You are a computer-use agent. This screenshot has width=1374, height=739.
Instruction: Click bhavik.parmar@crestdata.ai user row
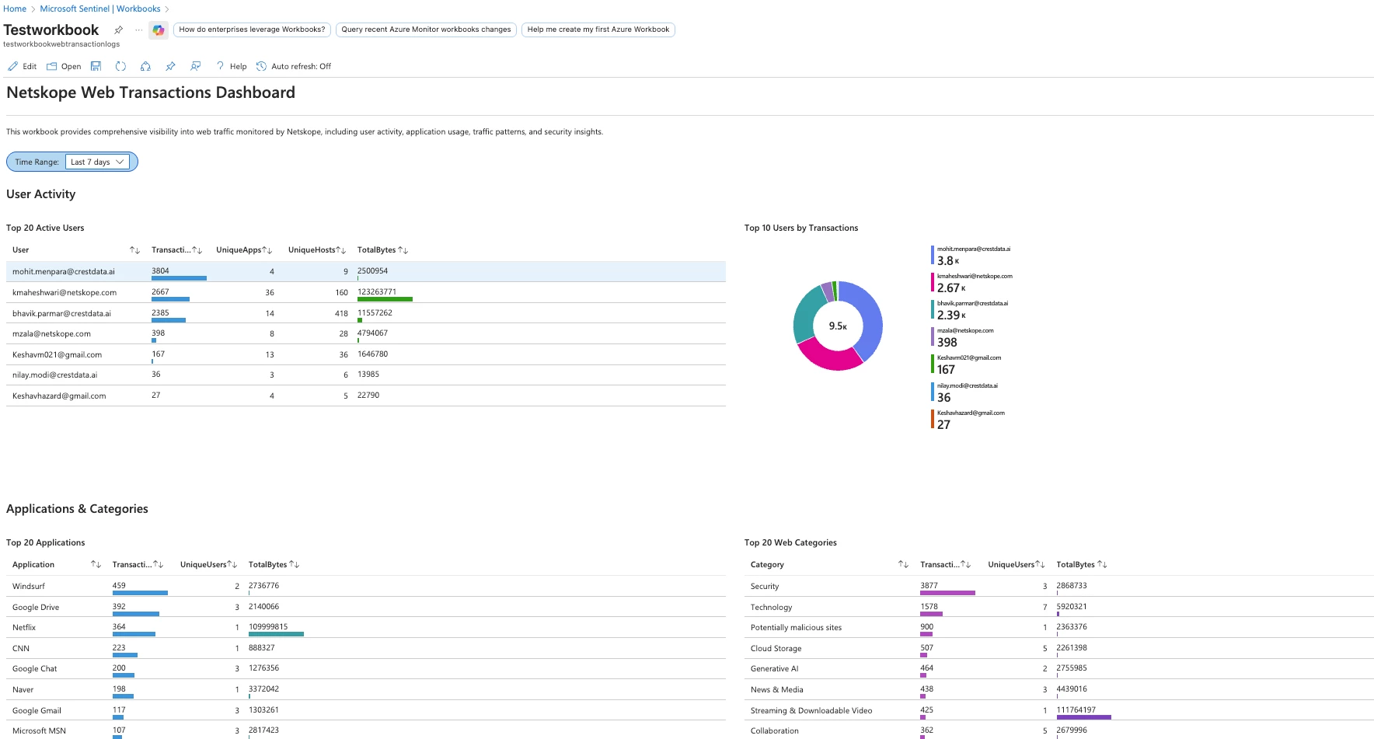(366, 313)
